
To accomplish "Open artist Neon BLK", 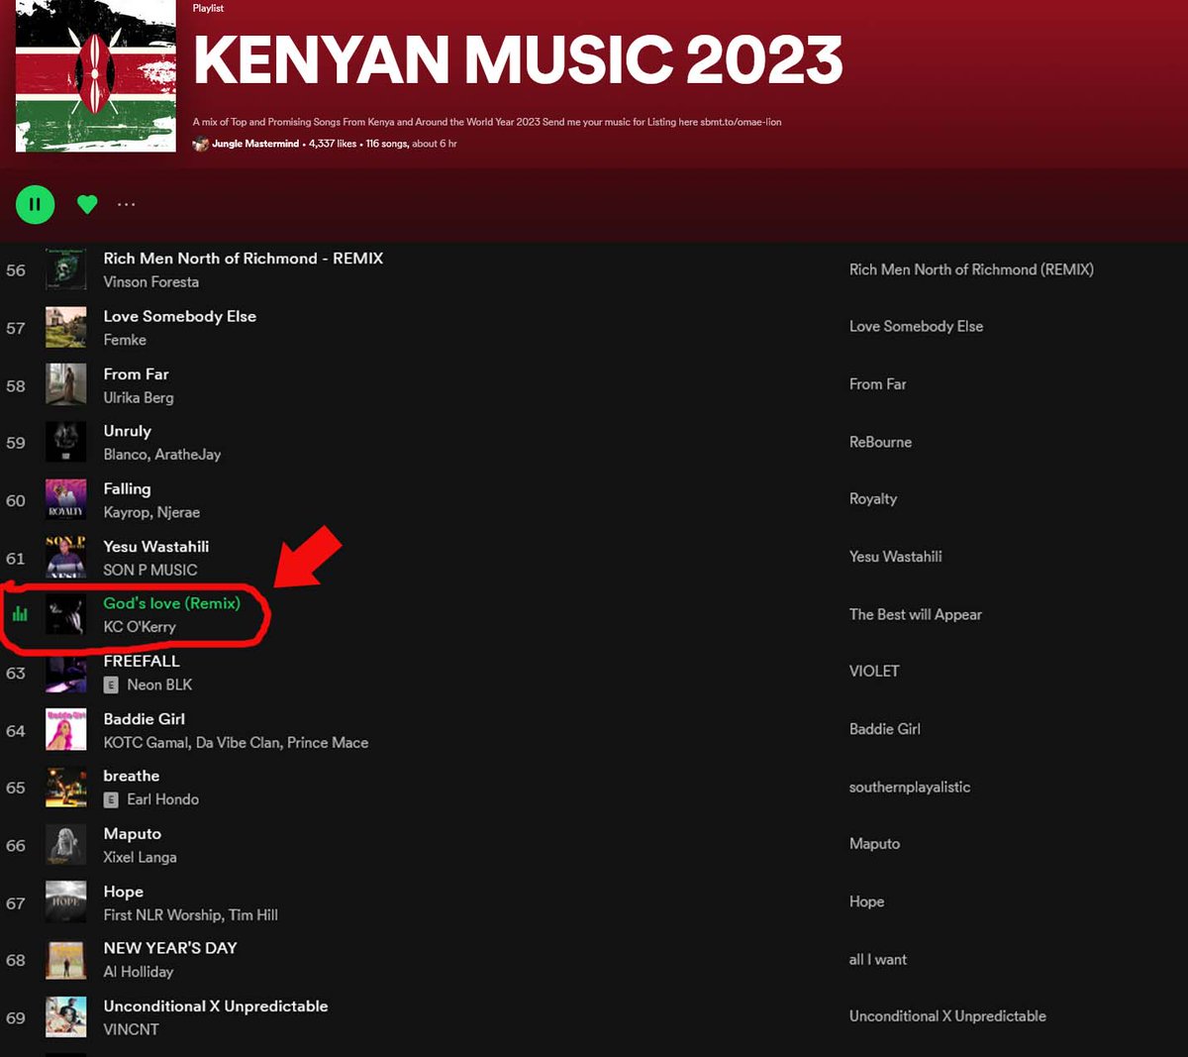I will [x=159, y=685].
